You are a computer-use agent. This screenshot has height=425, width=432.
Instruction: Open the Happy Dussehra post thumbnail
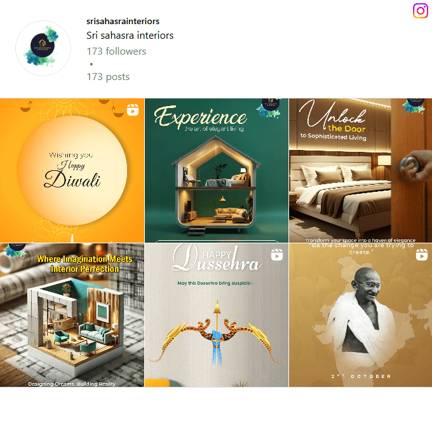click(x=217, y=315)
